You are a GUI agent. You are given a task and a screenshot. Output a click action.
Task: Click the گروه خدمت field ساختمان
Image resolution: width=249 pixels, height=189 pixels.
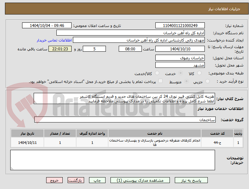[x=125, y=120]
